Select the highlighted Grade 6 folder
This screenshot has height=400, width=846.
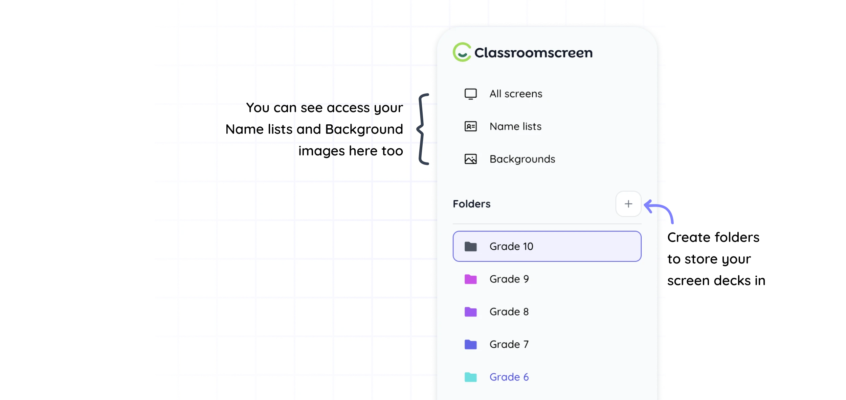(x=509, y=377)
